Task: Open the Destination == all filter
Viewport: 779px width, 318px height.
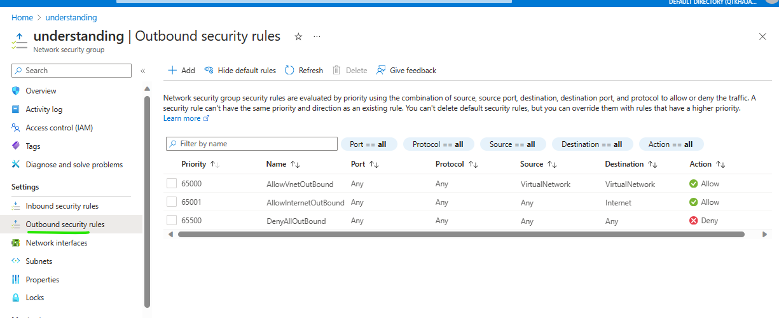Action: pos(592,144)
